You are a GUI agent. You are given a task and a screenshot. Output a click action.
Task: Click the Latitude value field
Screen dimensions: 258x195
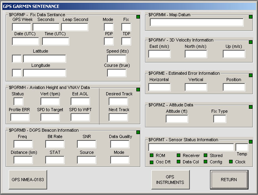pos(45,59)
